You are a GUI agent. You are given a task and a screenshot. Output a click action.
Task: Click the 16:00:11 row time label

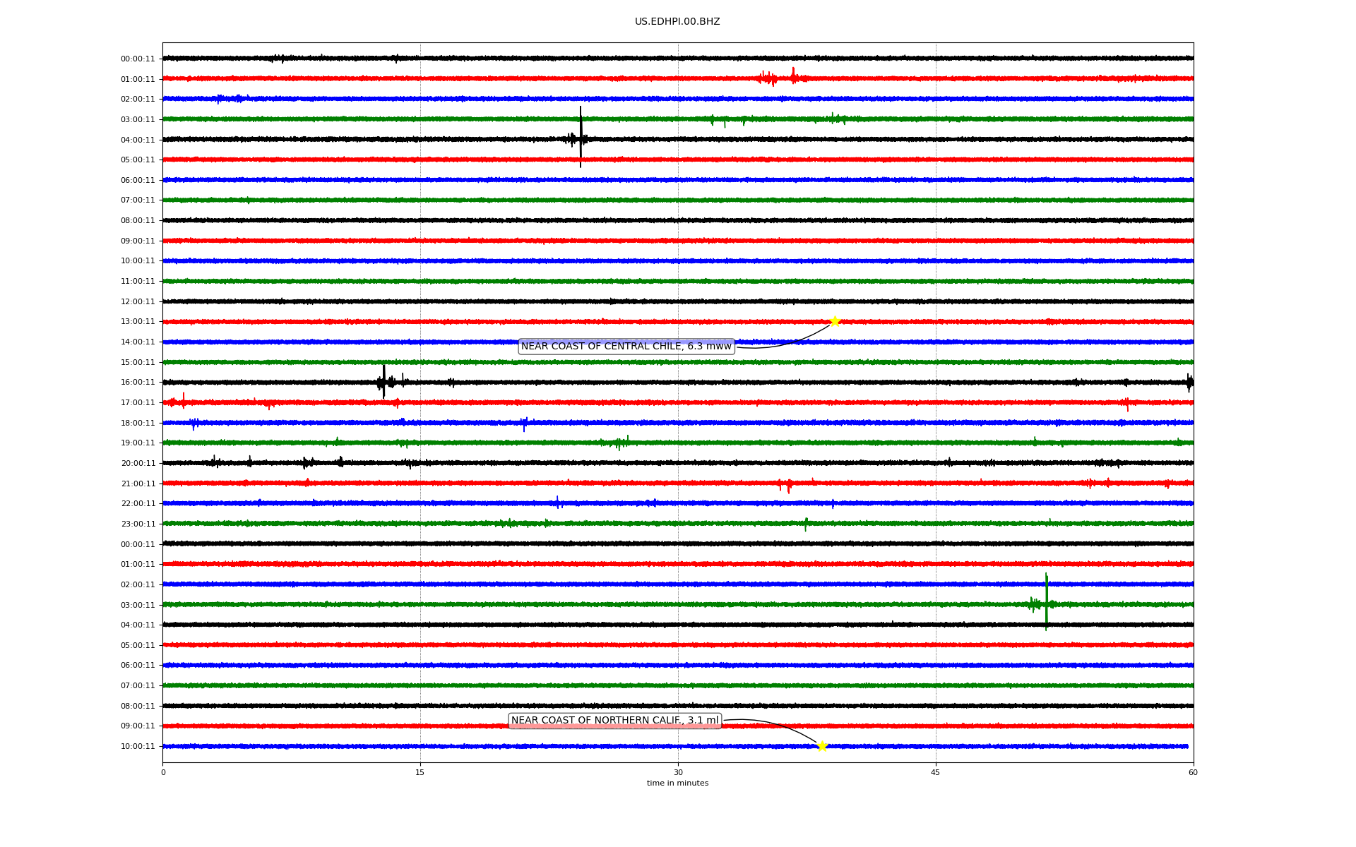138,383
